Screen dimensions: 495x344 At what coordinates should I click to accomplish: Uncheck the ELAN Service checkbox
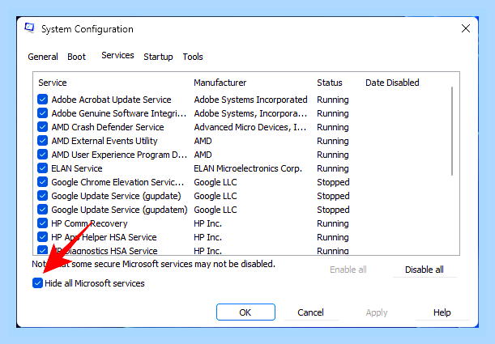tap(42, 168)
